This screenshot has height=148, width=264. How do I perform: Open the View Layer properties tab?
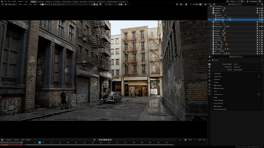click(209, 71)
